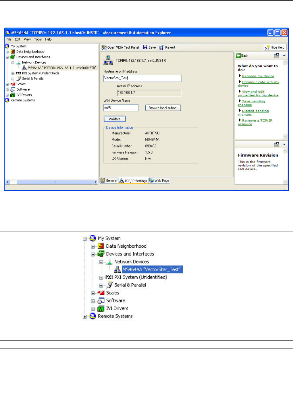This screenshot has width=293, height=408.
Task: Collapse the top help pane chevron
Action: [284, 55]
